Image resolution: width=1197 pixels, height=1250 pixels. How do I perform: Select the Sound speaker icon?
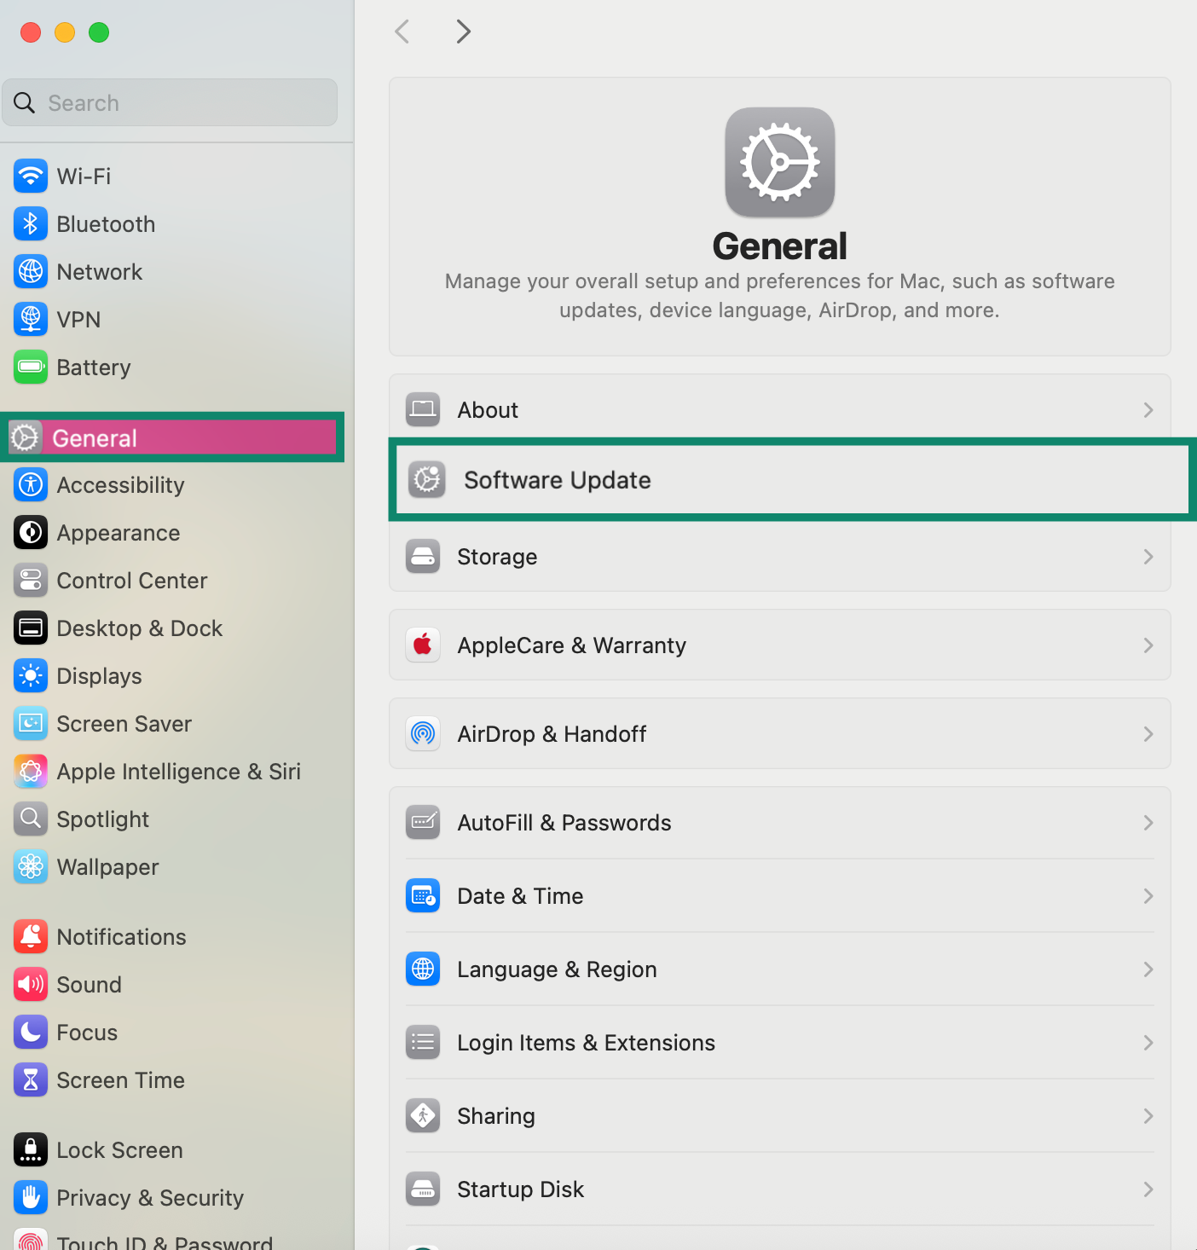point(31,984)
